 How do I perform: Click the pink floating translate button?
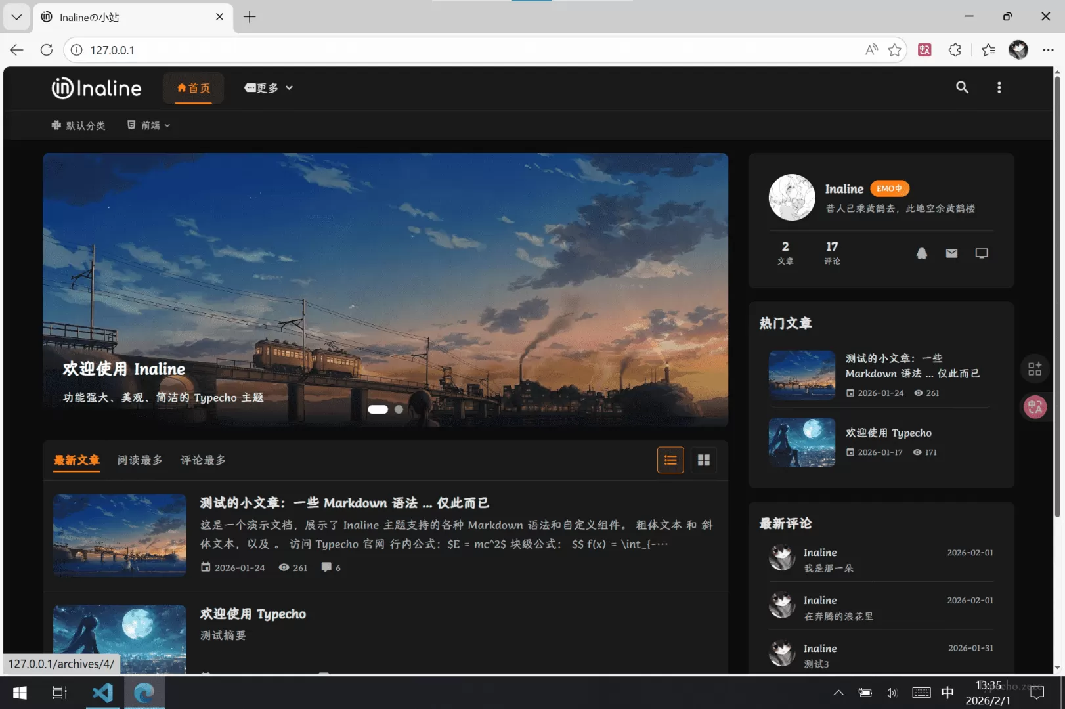[1035, 407]
